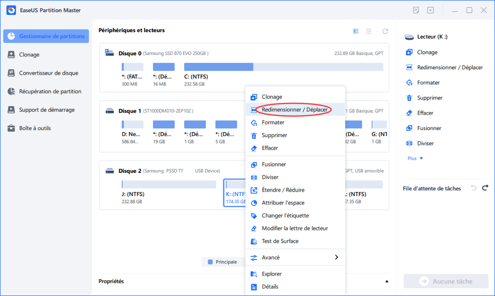Open the feedback note icon in title bar
The image size is (495, 296).
pyautogui.click(x=416, y=10)
